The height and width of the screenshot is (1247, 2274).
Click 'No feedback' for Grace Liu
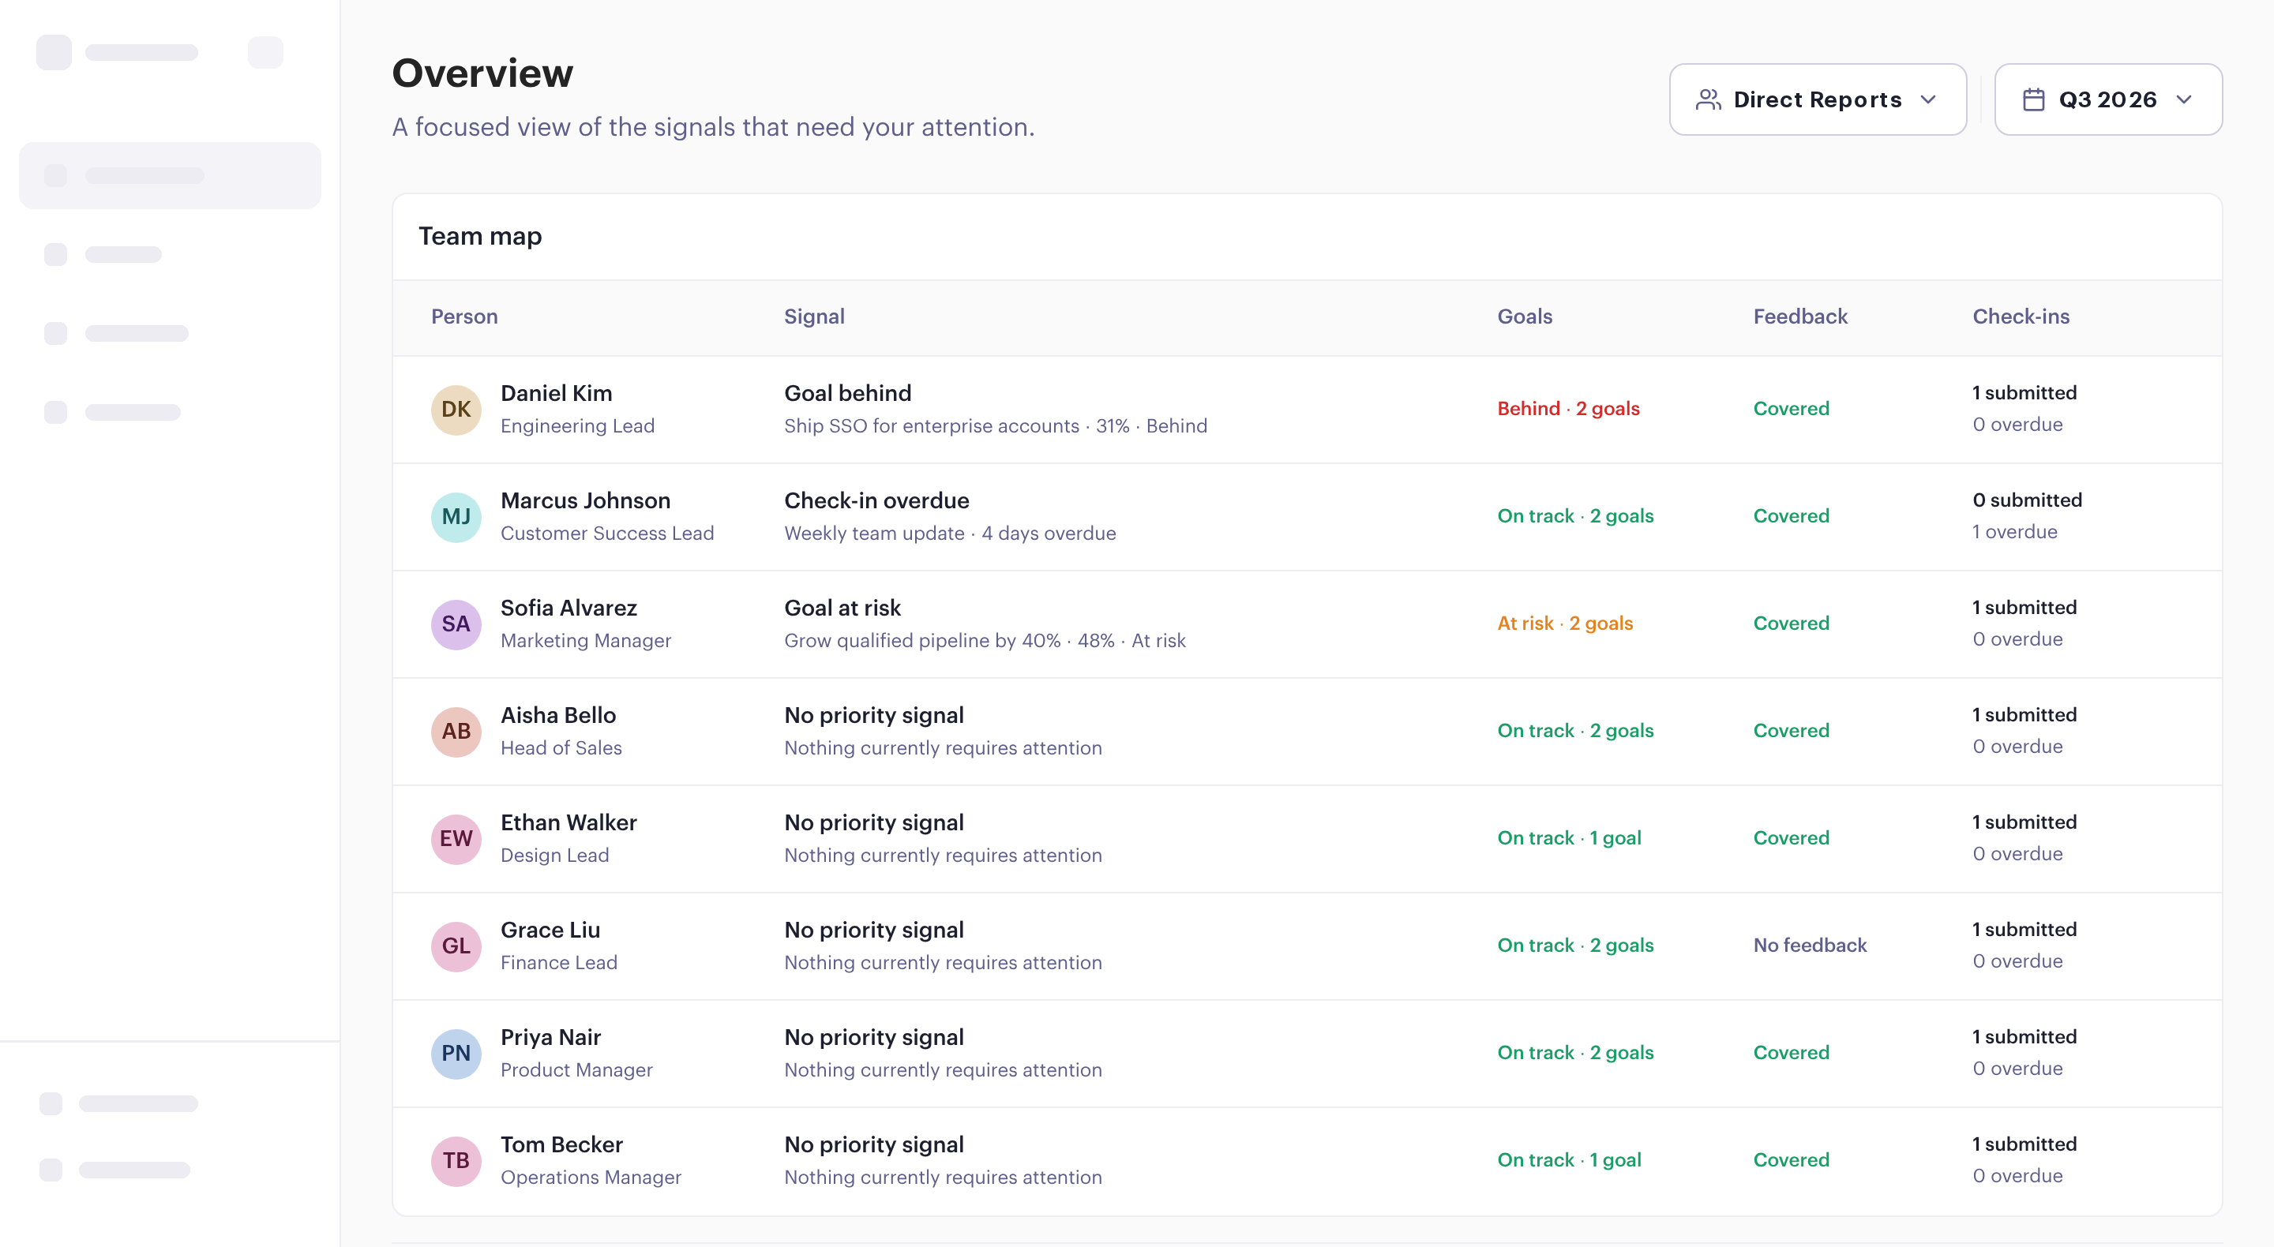[x=1810, y=946]
